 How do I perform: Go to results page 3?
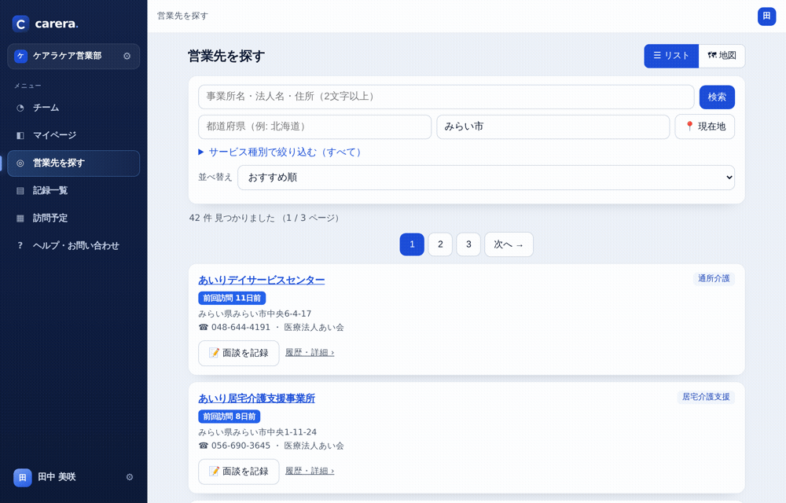(468, 244)
